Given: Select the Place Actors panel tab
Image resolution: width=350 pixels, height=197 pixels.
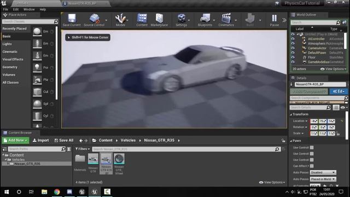Looking at the screenshot, I should [x=17, y=15].
